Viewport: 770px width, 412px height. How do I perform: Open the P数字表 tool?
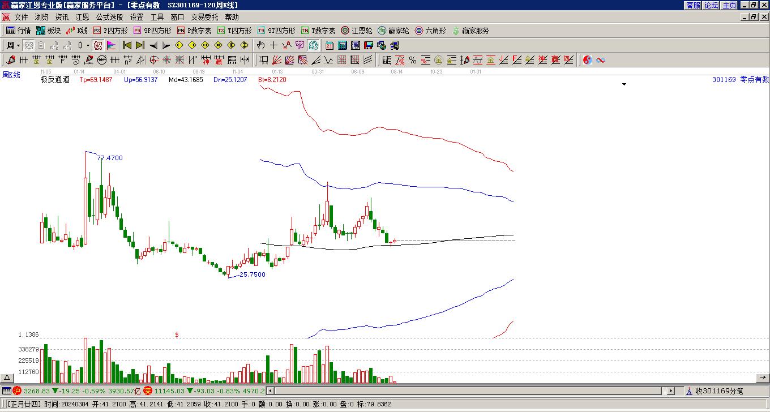tap(194, 31)
